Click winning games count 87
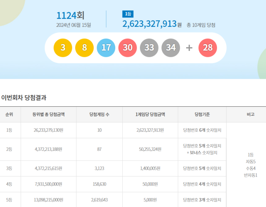266x207 pixels. (100, 149)
